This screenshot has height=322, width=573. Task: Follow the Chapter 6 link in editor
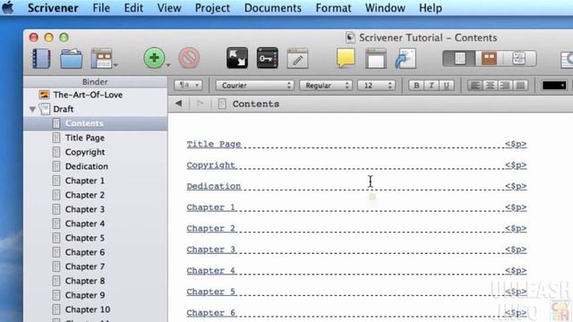tap(211, 313)
